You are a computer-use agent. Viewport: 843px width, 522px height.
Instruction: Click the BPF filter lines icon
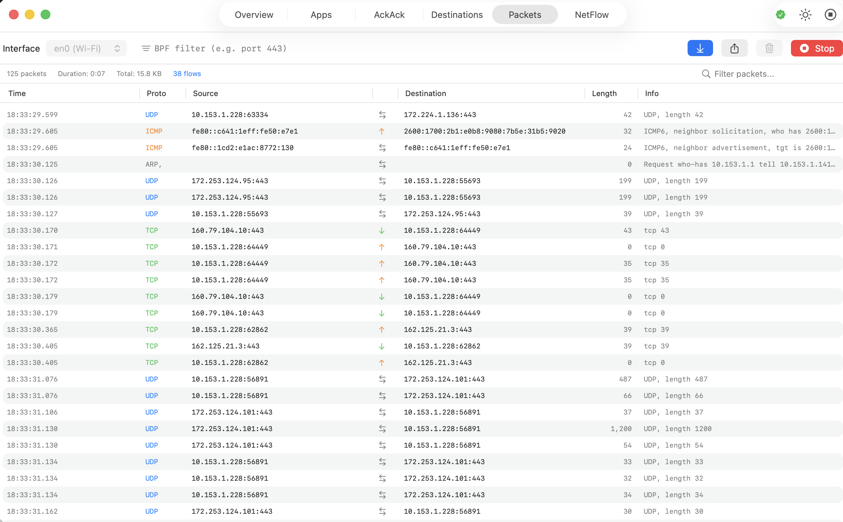point(146,49)
